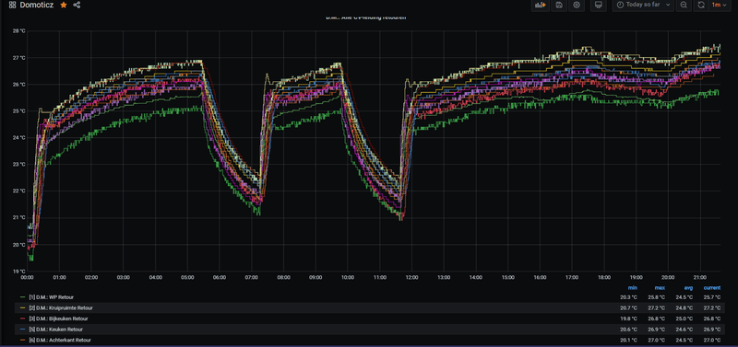Star the Domoticz dashboard as favorite

64,5
